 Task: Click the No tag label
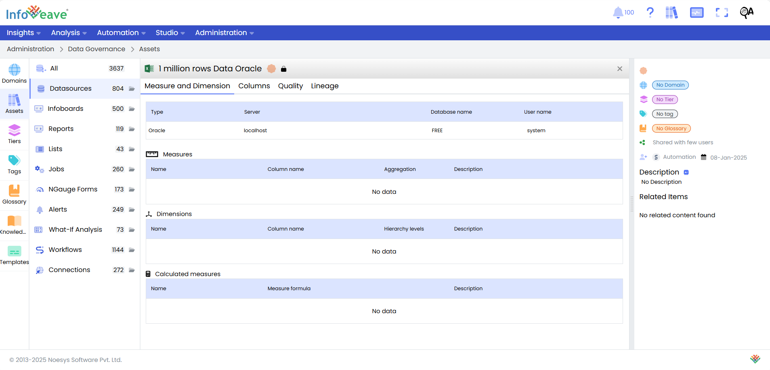[x=665, y=114]
